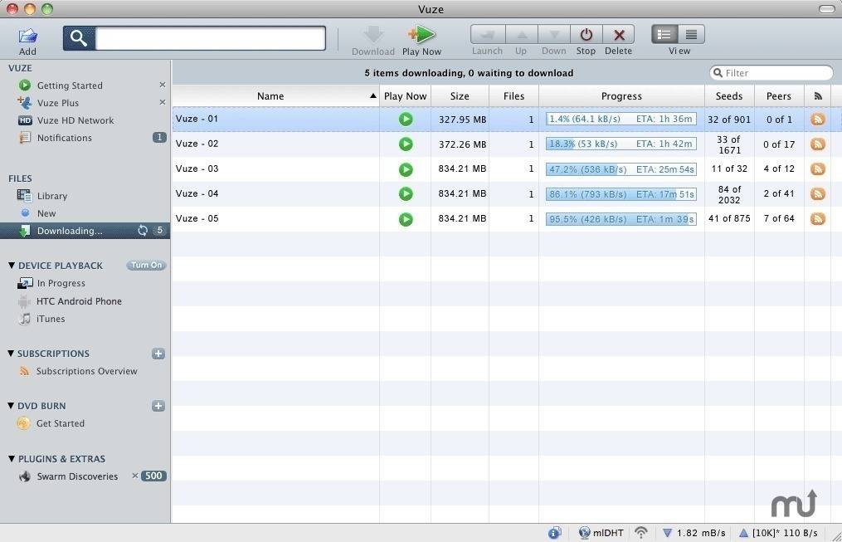842x542 pixels.
Task: Close the Getting Started sidebar entry
Action: (162, 85)
